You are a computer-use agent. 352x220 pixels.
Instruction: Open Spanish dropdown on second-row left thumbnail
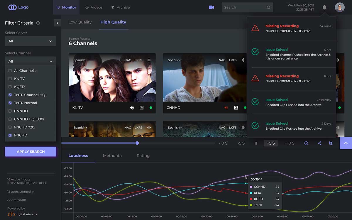[80, 128]
